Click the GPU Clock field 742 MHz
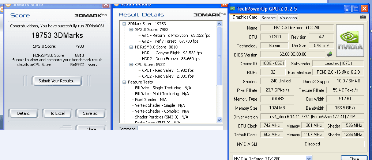 pos(272,125)
